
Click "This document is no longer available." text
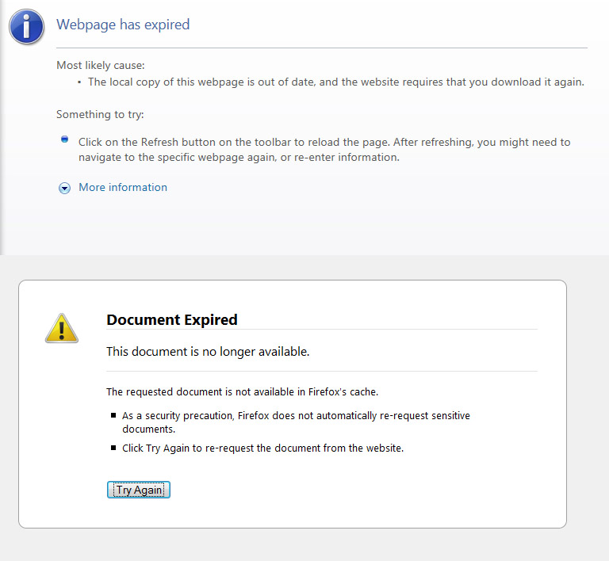pyautogui.click(x=208, y=351)
